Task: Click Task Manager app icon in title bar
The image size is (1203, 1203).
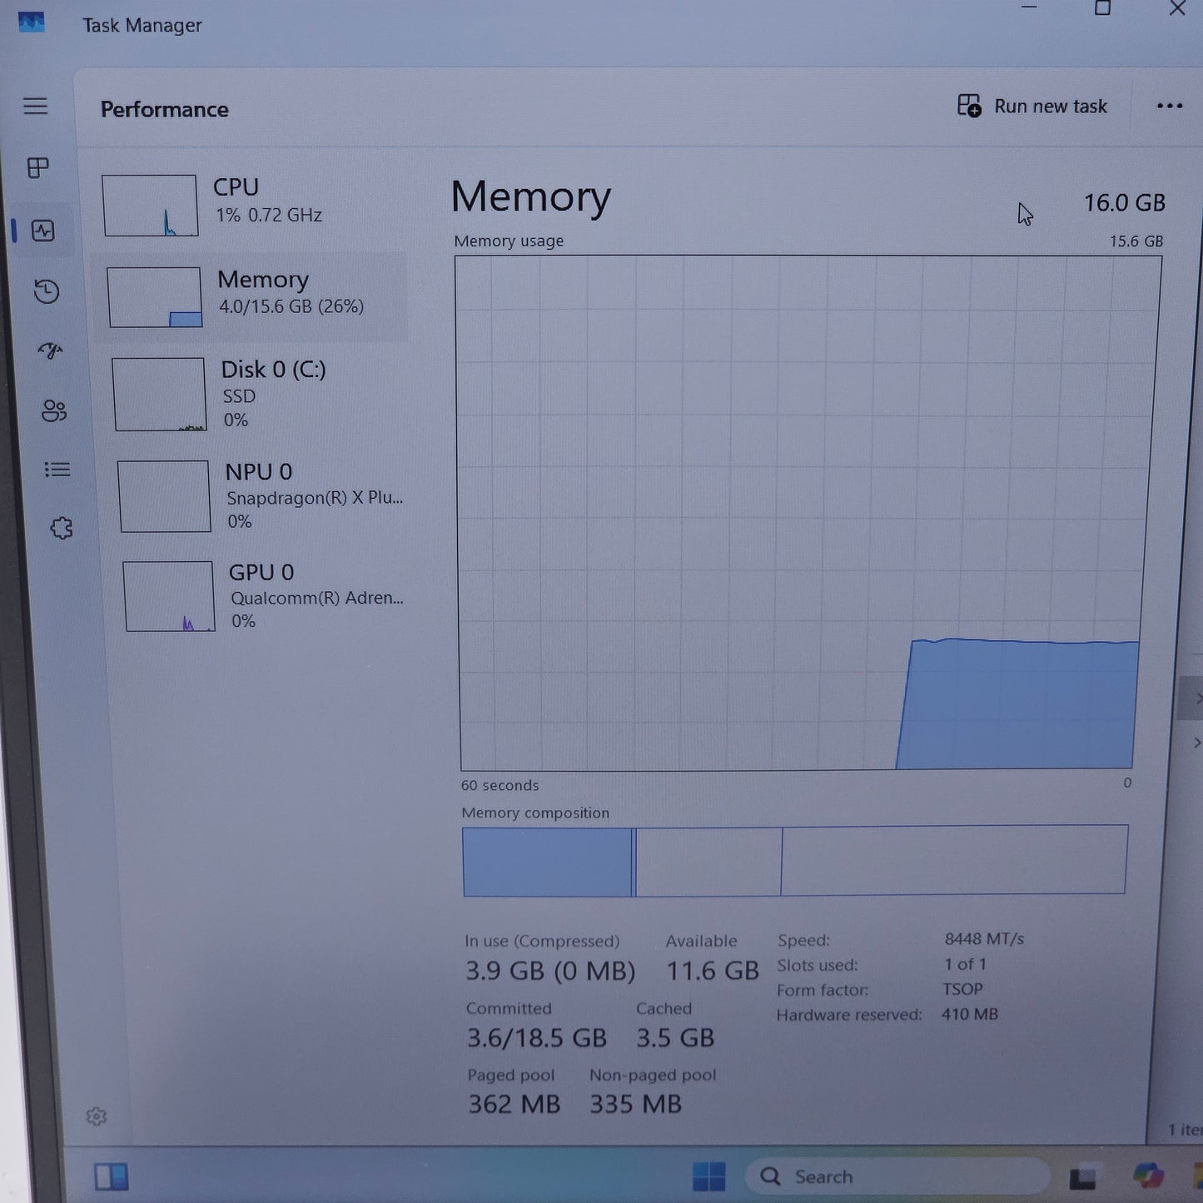Action: tap(31, 22)
